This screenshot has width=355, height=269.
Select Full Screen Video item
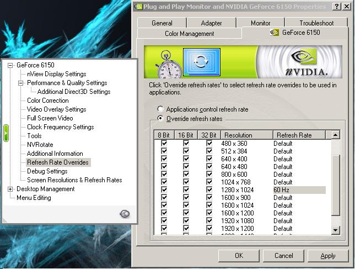point(50,118)
